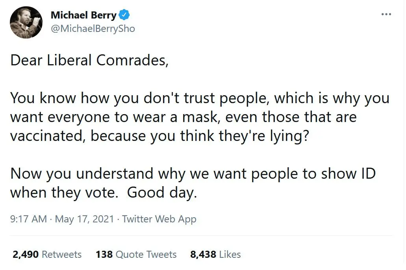Viewport: 406px width, 270px height.
Task: View the Retweets list label
Action: pos(61,255)
